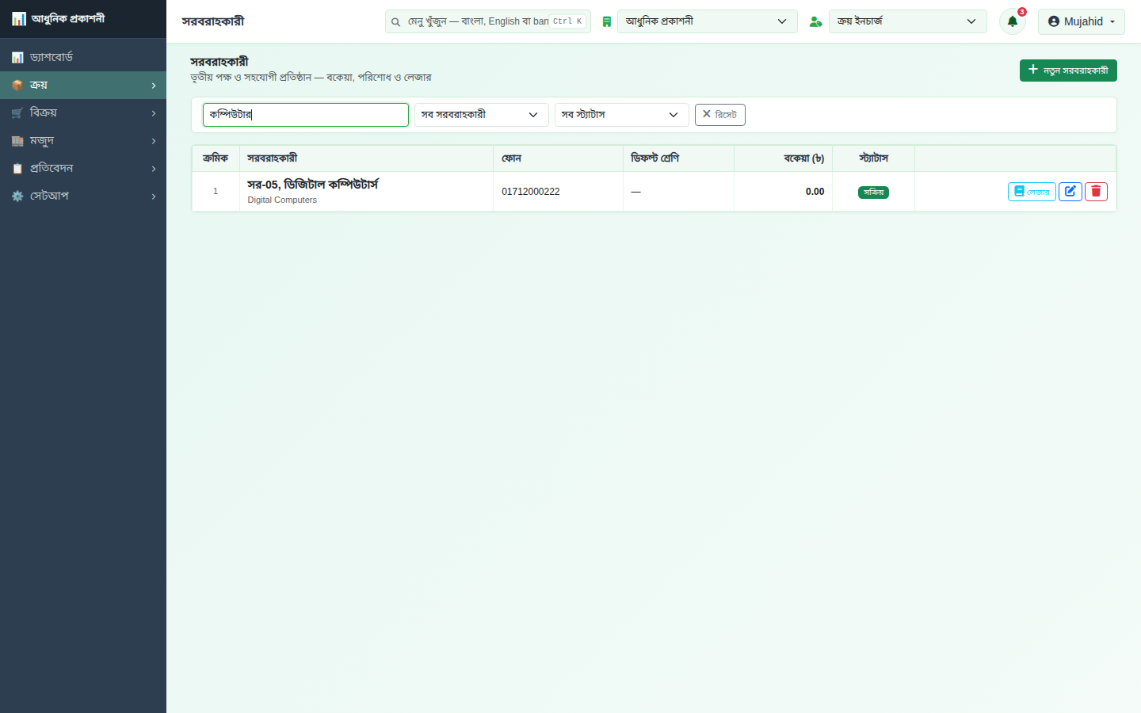The image size is (1141, 713).
Task: Click the search magnifier icon in top bar
Action: (x=395, y=22)
